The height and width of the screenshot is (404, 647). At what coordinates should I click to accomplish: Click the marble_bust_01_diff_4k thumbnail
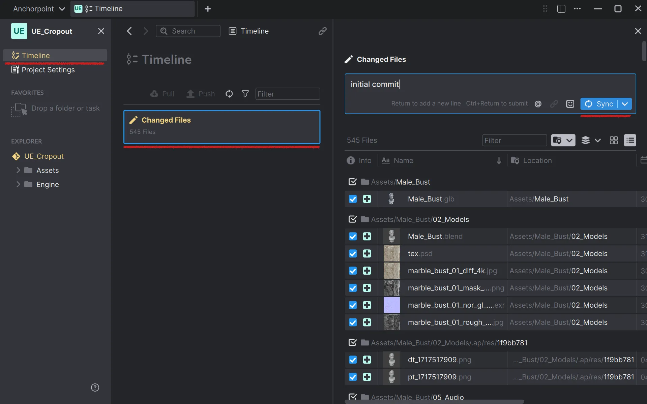click(391, 271)
